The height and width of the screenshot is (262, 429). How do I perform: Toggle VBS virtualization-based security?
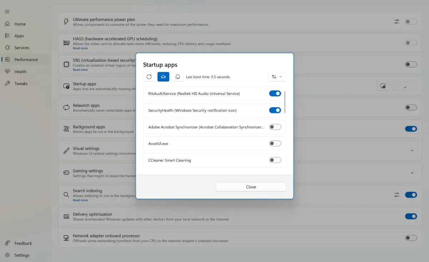(411, 64)
